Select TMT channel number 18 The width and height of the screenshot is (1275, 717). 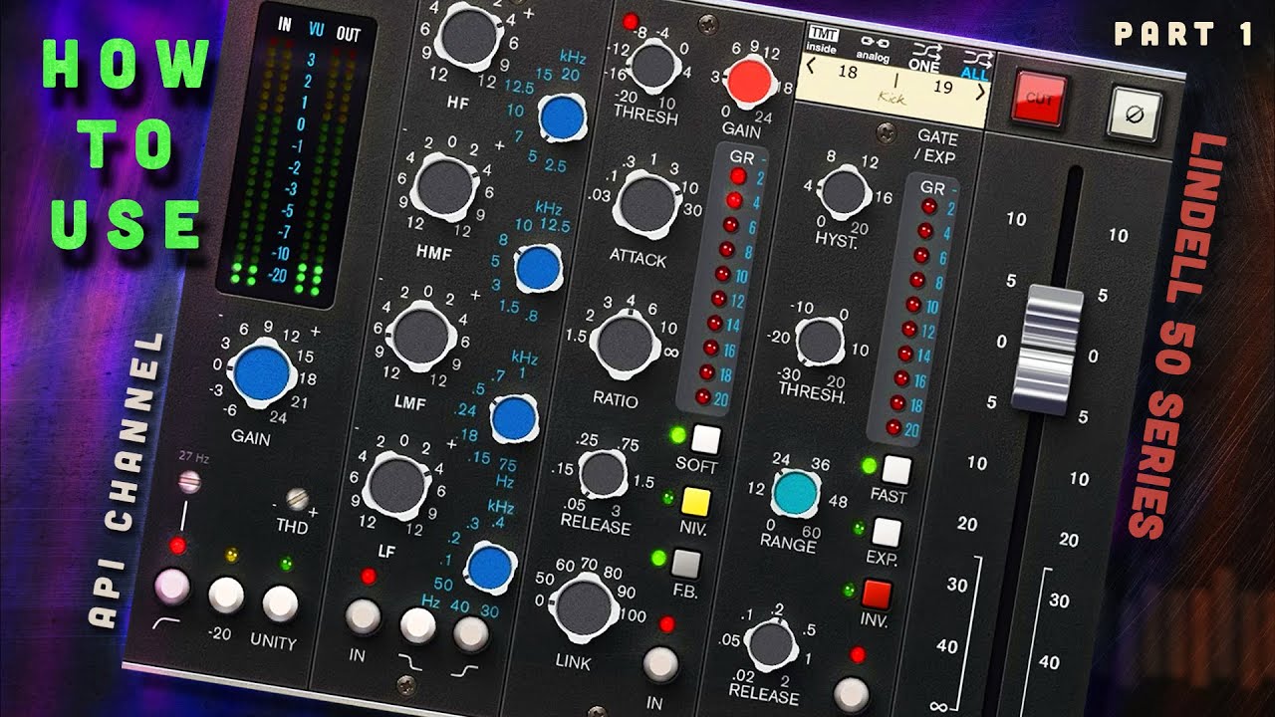(x=848, y=74)
